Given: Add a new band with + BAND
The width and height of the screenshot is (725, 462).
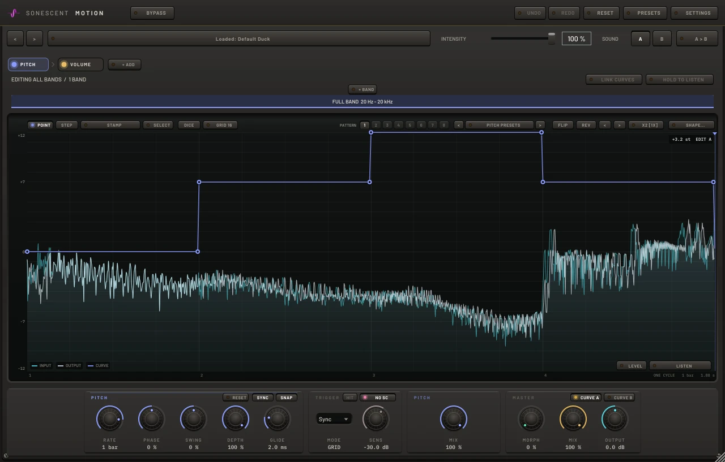Looking at the screenshot, I should pos(363,89).
